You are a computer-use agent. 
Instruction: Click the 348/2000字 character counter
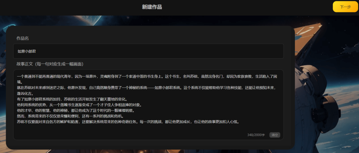coord(256,135)
